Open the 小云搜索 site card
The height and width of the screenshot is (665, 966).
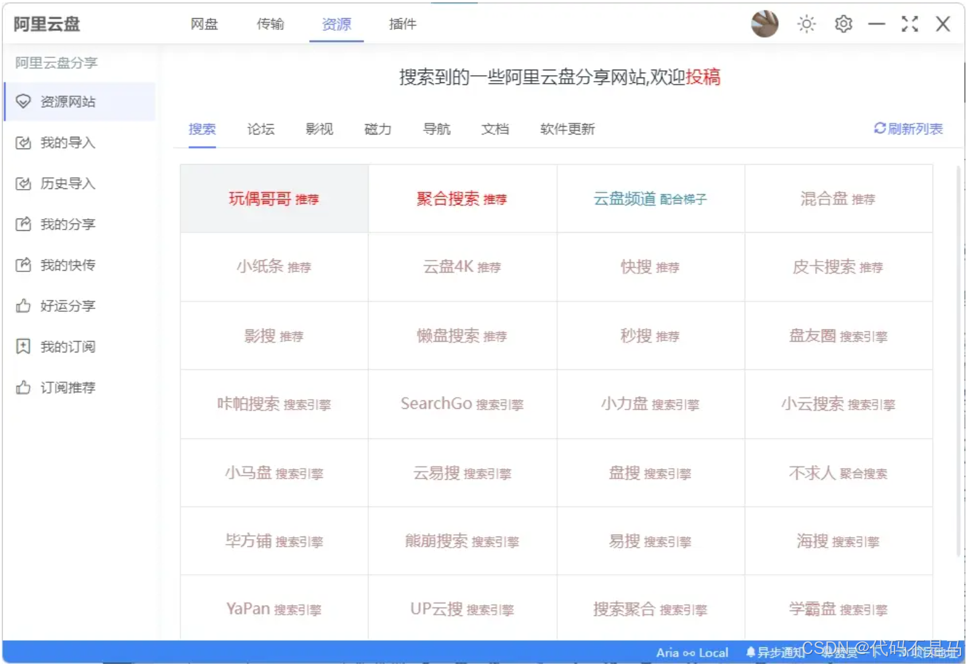click(839, 404)
